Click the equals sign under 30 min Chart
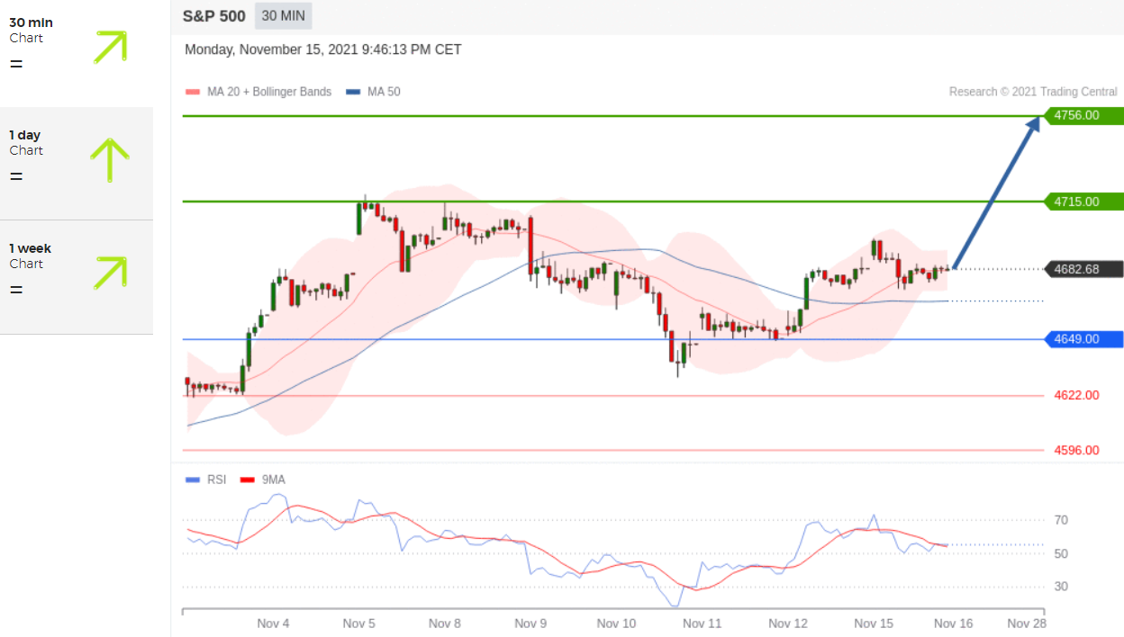This screenshot has height=637, width=1124. 16,64
